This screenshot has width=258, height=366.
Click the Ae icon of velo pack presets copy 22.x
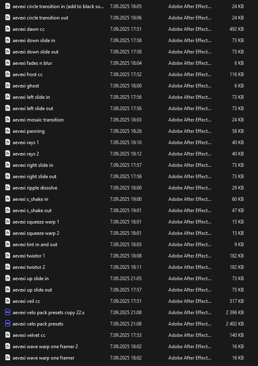click(x=8, y=313)
